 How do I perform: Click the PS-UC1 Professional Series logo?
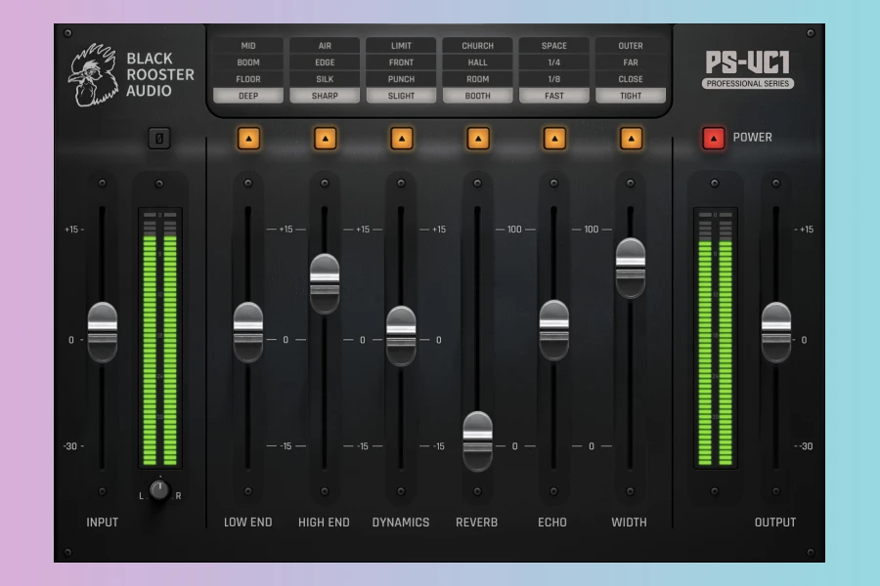(x=748, y=69)
